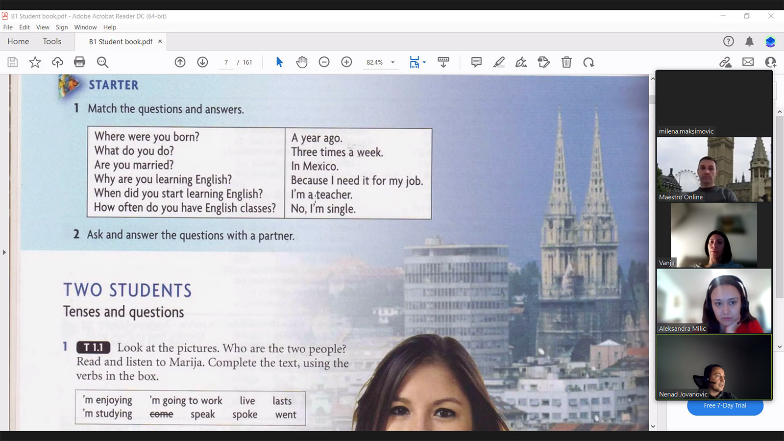The height and width of the screenshot is (441, 784).
Task: Open the View menu
Action: coord(43,27)
